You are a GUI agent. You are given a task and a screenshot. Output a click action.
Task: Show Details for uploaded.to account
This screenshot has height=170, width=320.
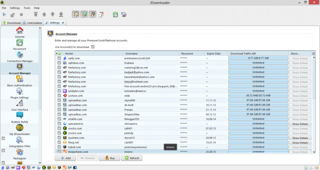pos(300,124)
